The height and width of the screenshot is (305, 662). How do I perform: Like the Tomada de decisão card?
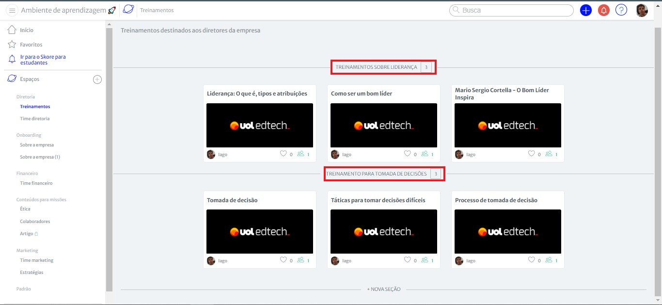[x=284, y=260]
